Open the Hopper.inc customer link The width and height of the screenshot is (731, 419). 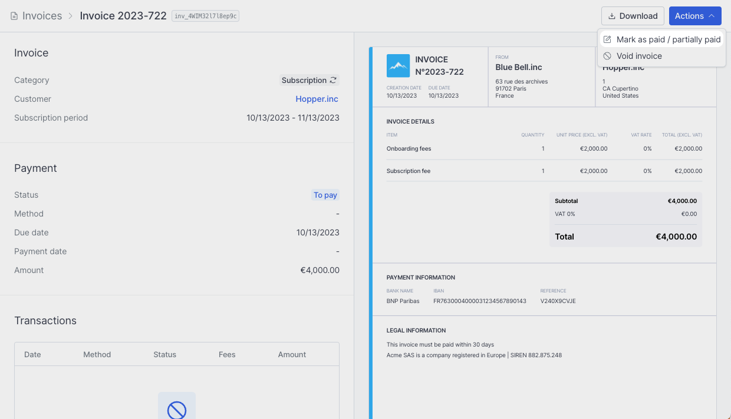pos(317,99)
